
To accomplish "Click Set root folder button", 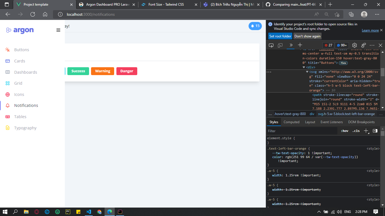I will pos(280,36).
